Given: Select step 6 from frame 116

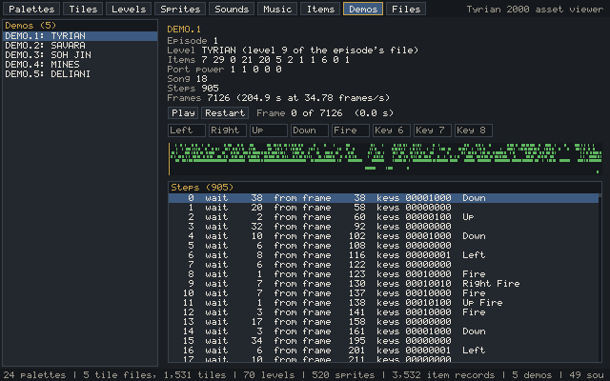Looking at the screenshot, I should point(383,255).
